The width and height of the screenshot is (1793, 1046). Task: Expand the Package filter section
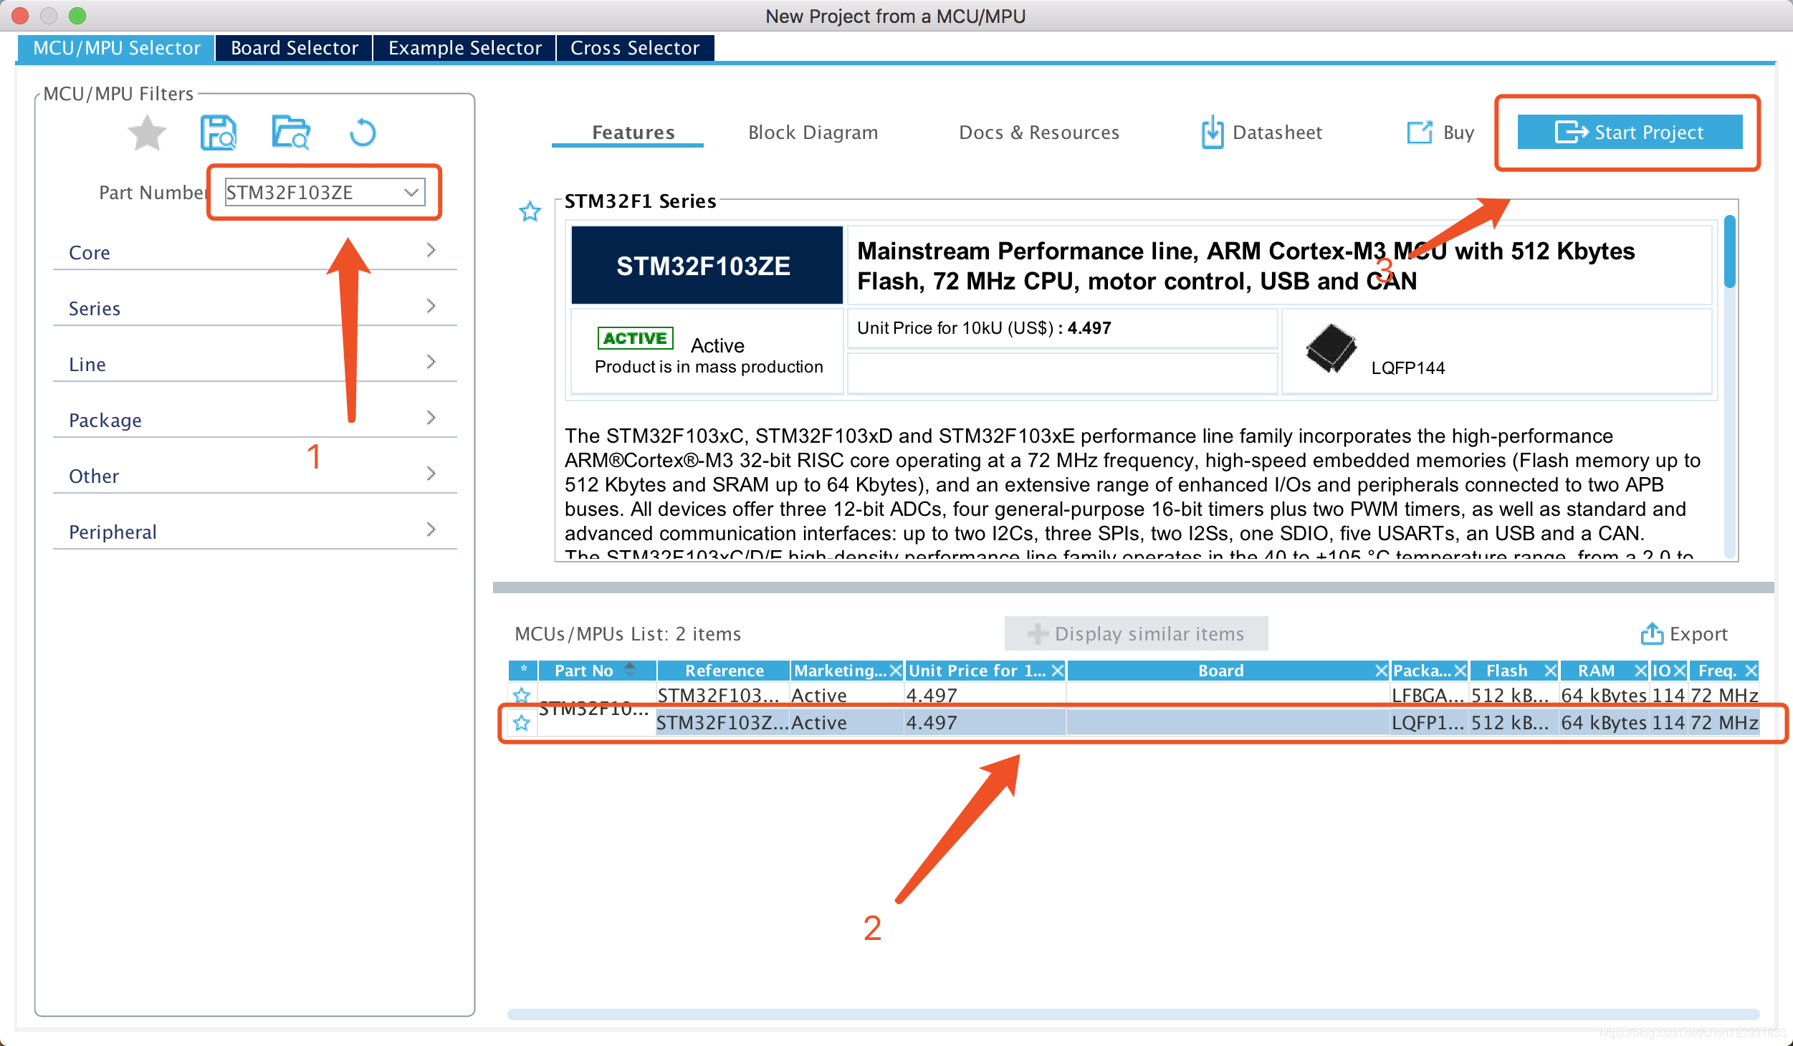(254, 419)
